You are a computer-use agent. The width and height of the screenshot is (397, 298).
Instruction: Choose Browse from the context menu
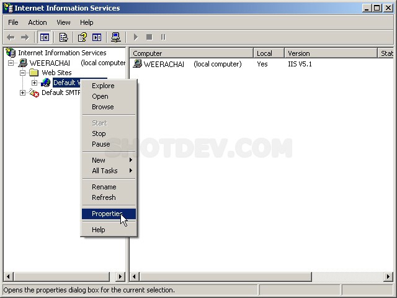click(109, 107)
